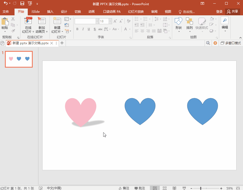Expand the Customize Quick Access Toolbar arrow
The image size is (243, 190).
pyautogui.click(x=37, y=4)
